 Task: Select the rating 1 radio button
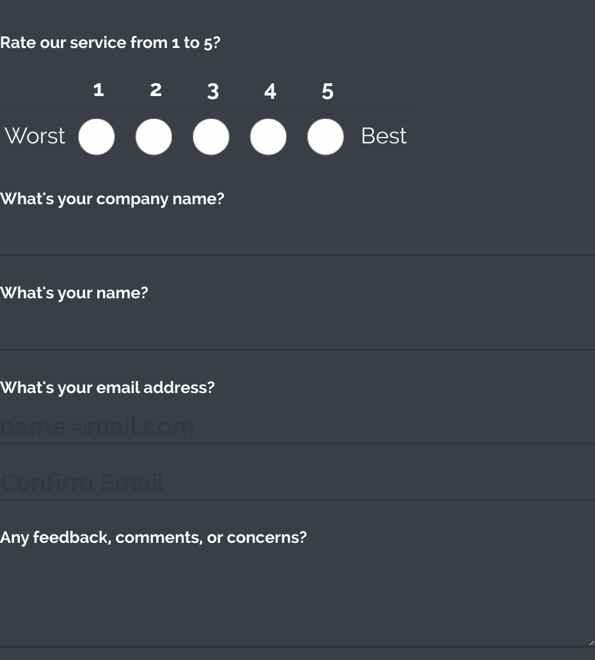point(96,136)
